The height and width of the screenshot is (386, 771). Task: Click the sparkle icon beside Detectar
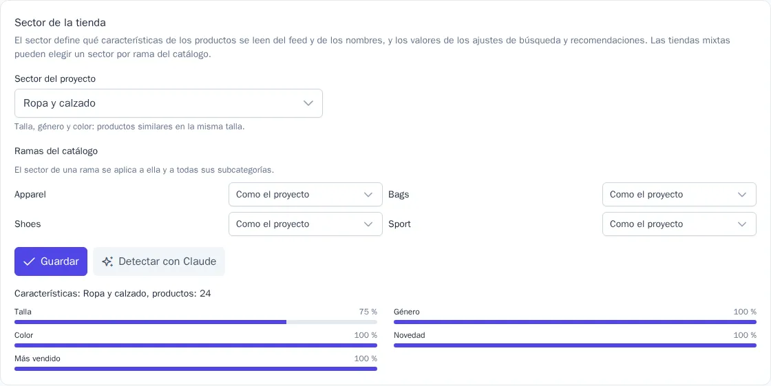pos(107,261)
